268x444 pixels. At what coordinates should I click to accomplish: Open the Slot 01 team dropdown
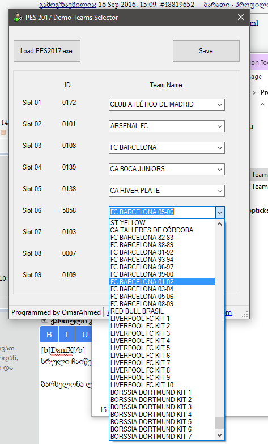(x=220, y=104)
